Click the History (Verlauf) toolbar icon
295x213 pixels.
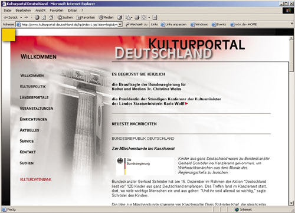click(120, 18)
